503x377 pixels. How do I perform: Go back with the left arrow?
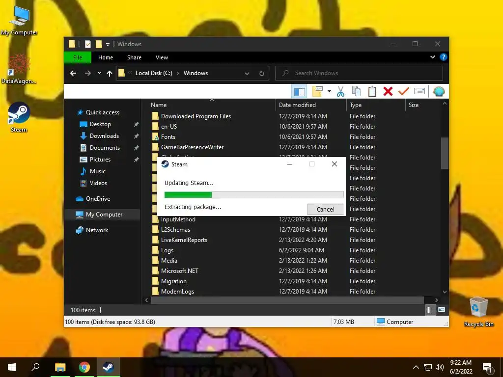(73, 74)
